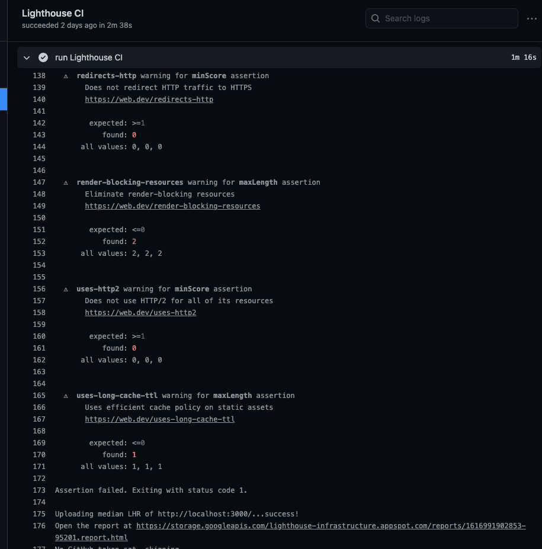Click the warning triangle beside render-blocking-resources

(x=65, y=182)
